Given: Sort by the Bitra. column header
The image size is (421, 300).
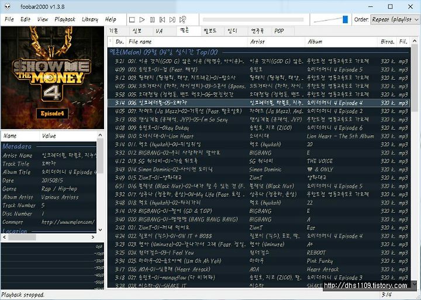Looking at the screenshot, I should [x=387, y=42].
